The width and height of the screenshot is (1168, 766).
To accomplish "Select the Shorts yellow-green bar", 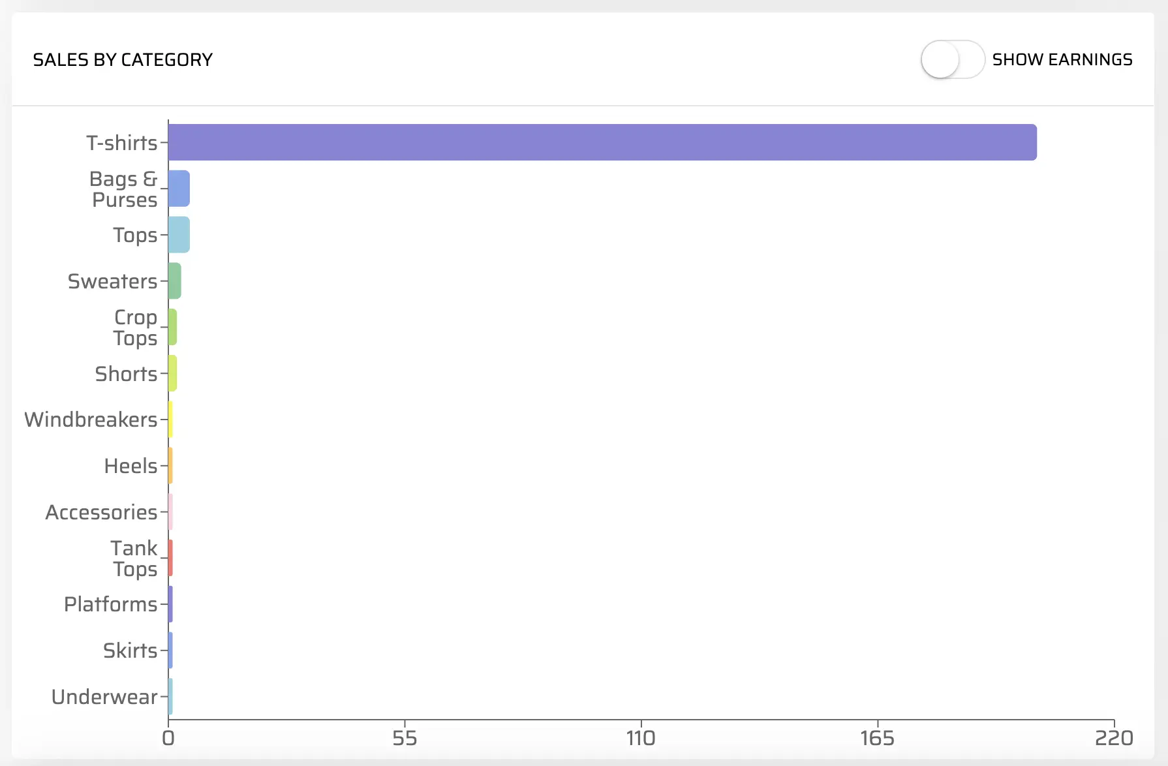I will pos(173,373).
